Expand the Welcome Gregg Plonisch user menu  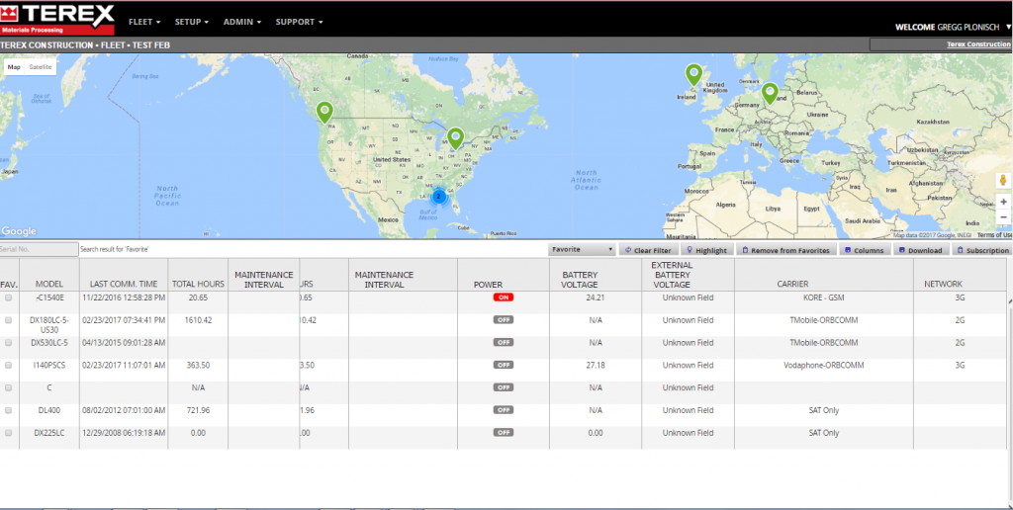coord(953,27)
